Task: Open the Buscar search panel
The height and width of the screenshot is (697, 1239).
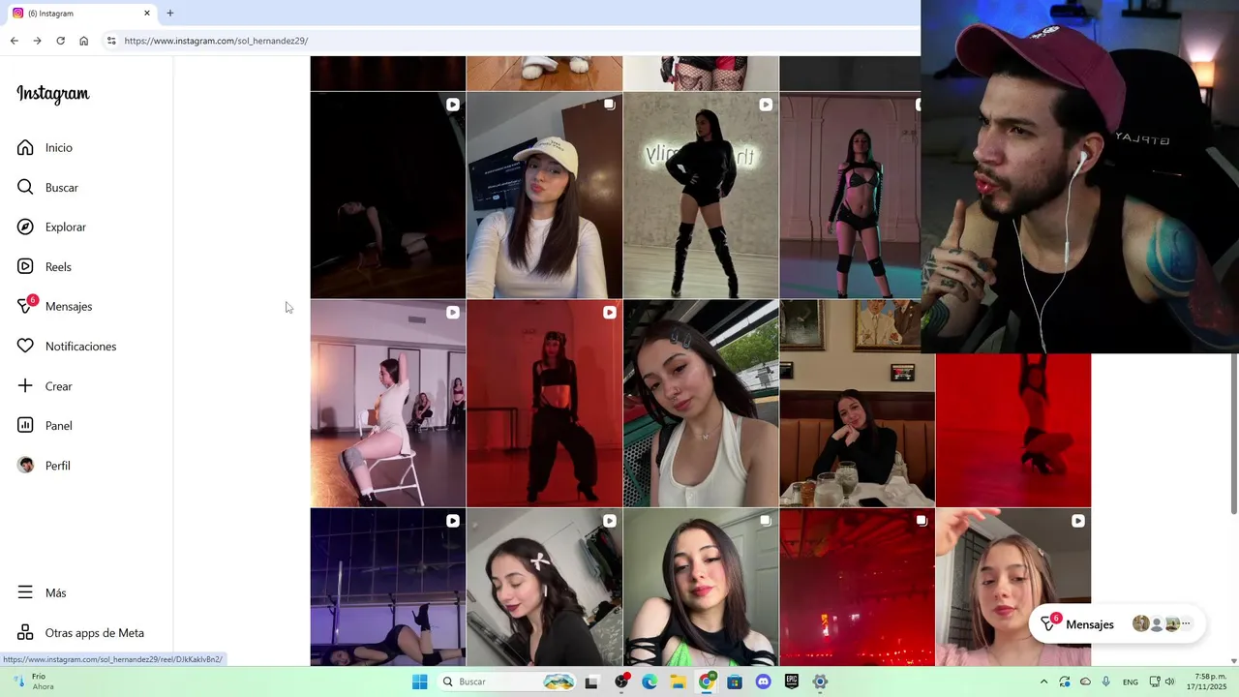Action: [x=47, y=188]
